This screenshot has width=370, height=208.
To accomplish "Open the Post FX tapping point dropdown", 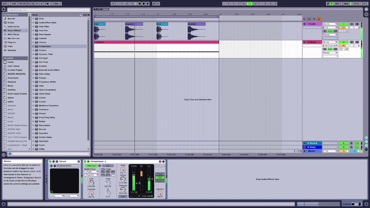I will click(x=91, y=175).
